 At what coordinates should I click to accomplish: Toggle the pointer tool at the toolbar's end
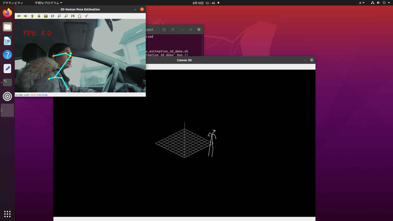coord(86,16)
